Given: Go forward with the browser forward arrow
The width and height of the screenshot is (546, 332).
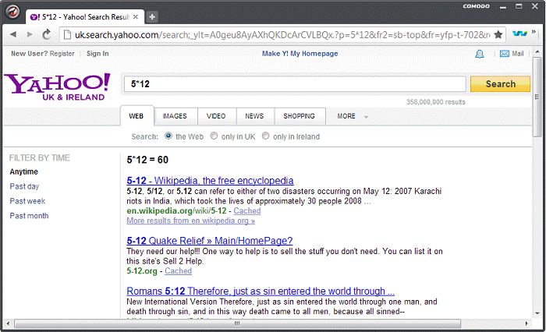Looking at the screenshot, I should pyautogui.click(x=30, y=34).
